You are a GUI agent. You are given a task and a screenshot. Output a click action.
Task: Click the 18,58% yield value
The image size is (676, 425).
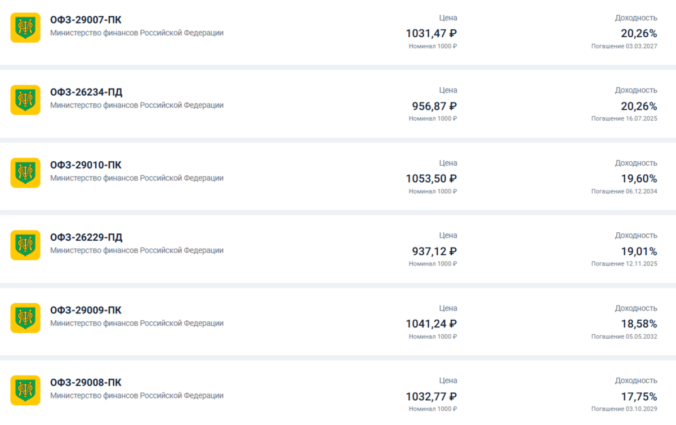click(639, 324)
